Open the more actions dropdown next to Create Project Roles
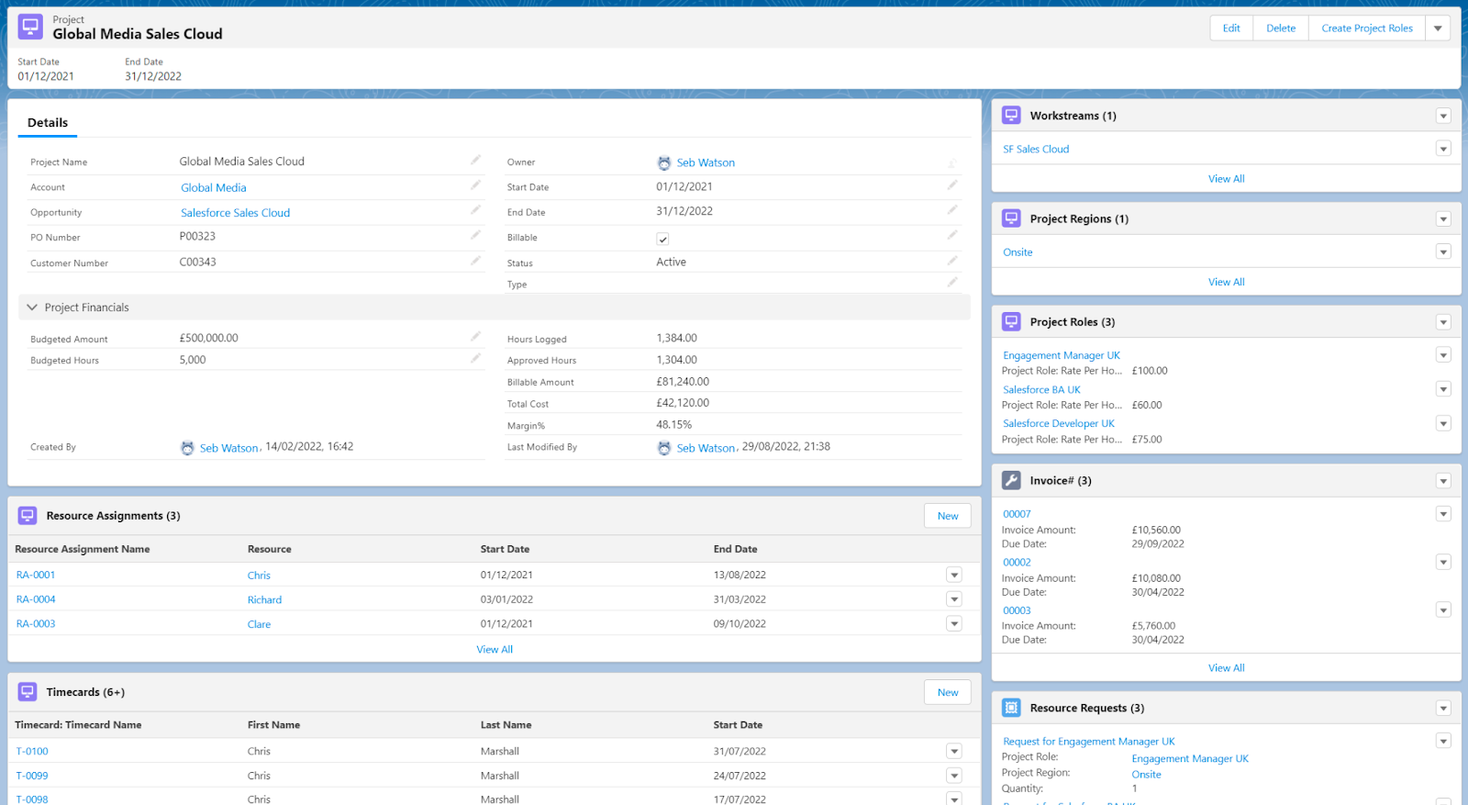Viewport: 1468px width, 805px height. coord(1438,28)
